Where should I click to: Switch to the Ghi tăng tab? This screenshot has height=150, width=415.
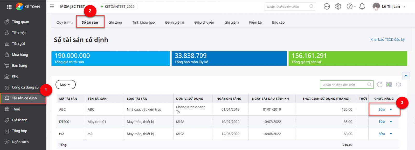pos(115,22)
